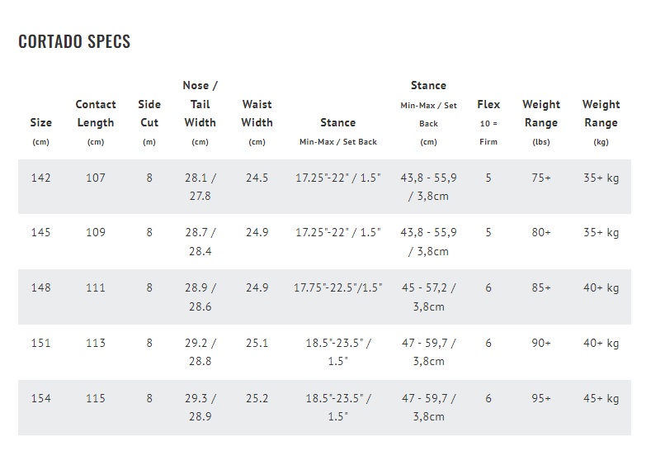Select the Waist Width column header
Screen dimensions: 651x470
257,122
